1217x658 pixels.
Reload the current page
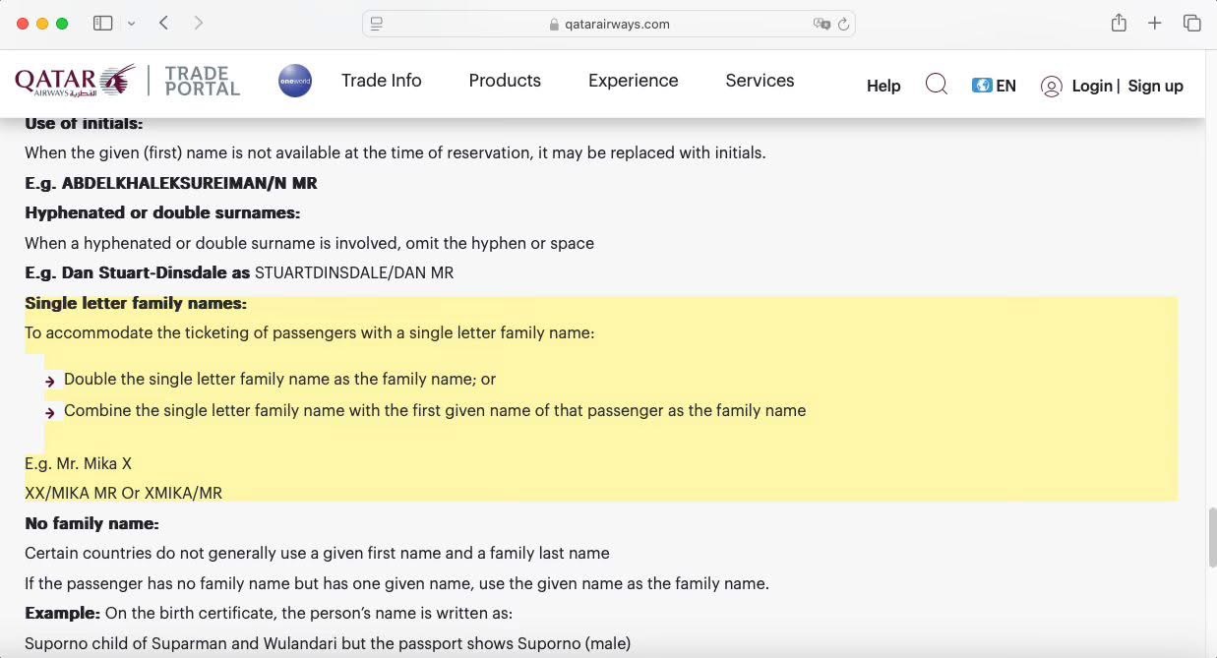(x=843, y=25)
